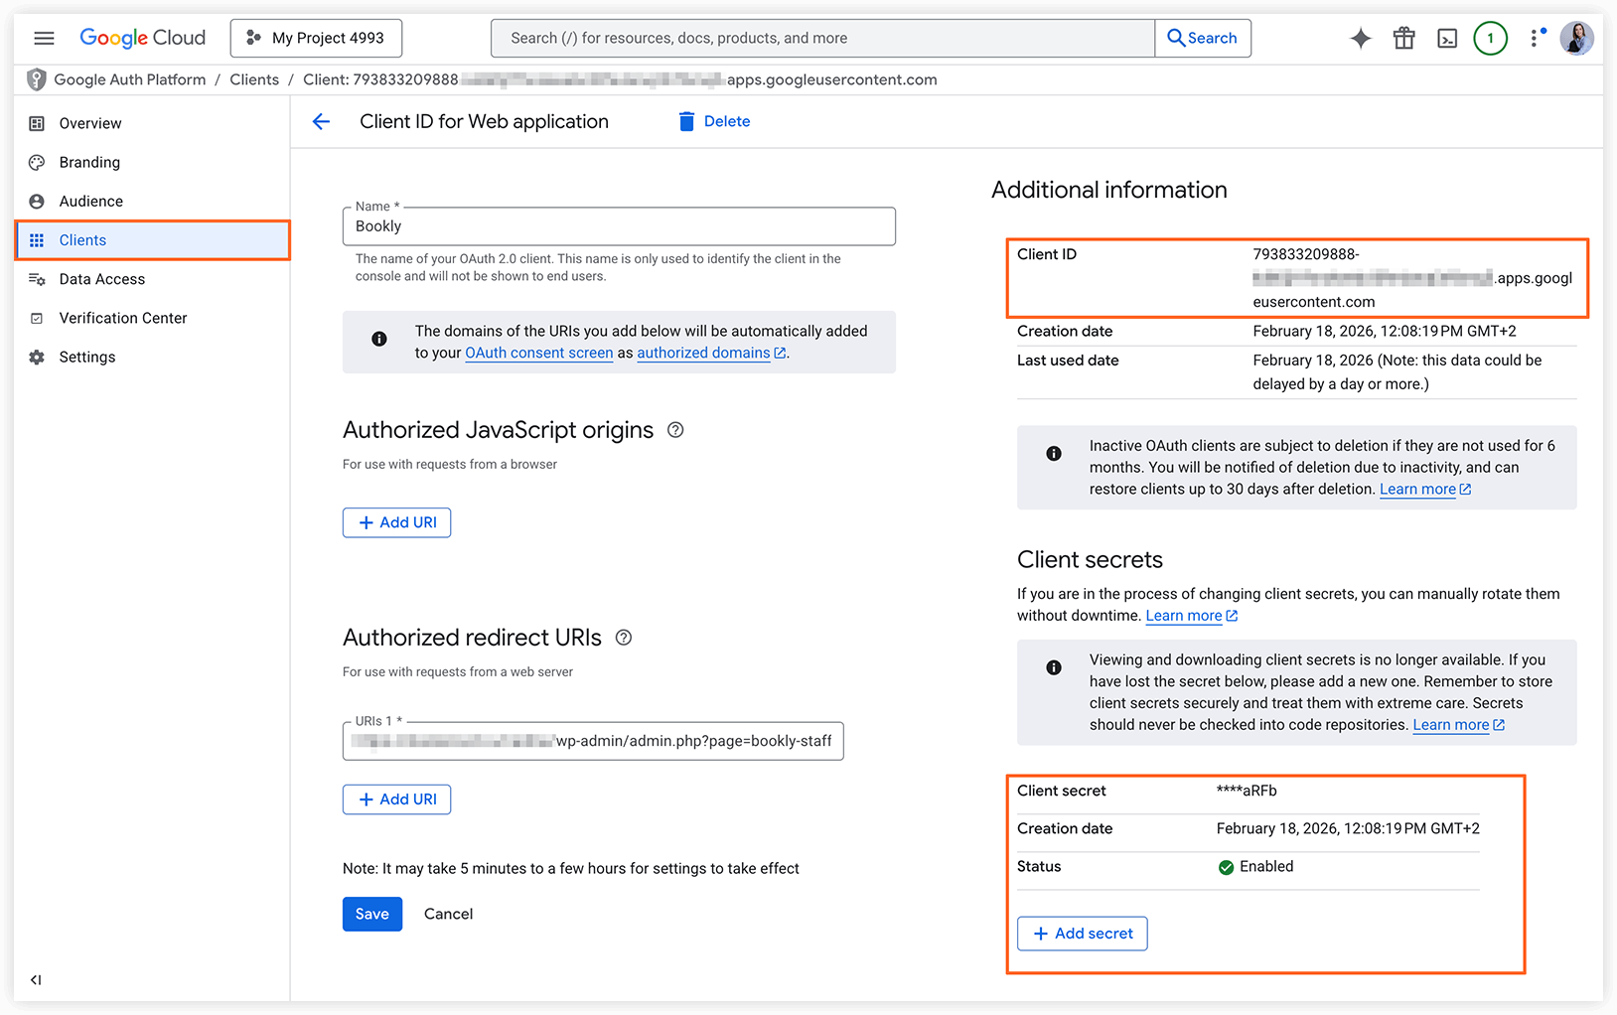This screenshot has width=1617, height=1015.
Task: Save the client settings
Action: coord(372,914)
